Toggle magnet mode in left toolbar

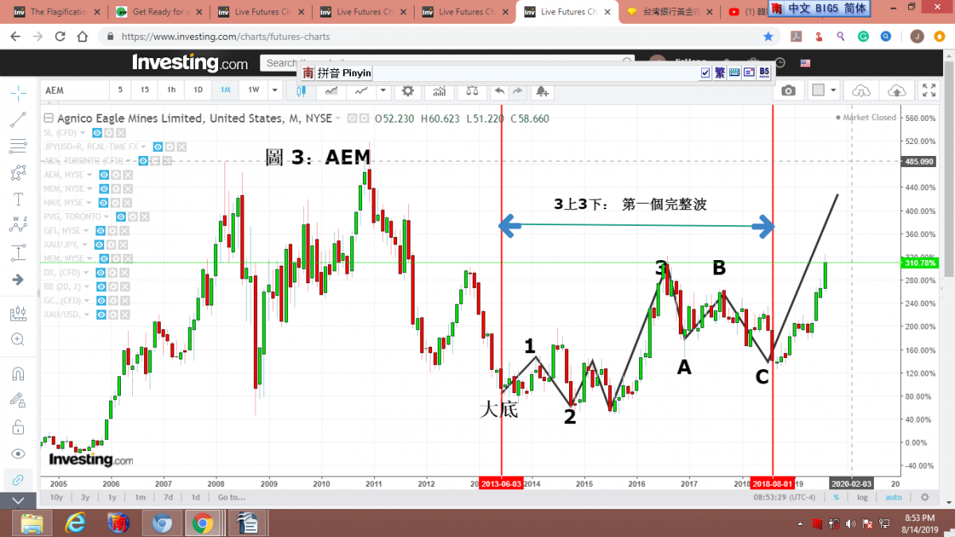pyautogui.click(x=18, y=373)
